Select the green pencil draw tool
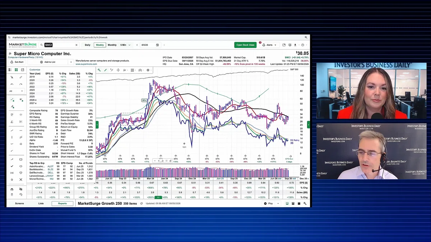Viewport: 431px width, 242px height. 105,70
